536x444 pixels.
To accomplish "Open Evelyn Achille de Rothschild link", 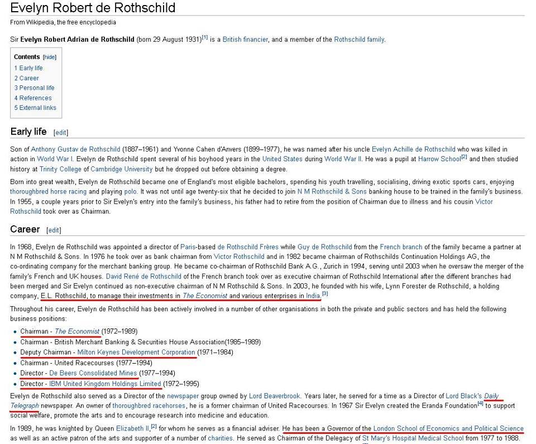I will [414, 149].
